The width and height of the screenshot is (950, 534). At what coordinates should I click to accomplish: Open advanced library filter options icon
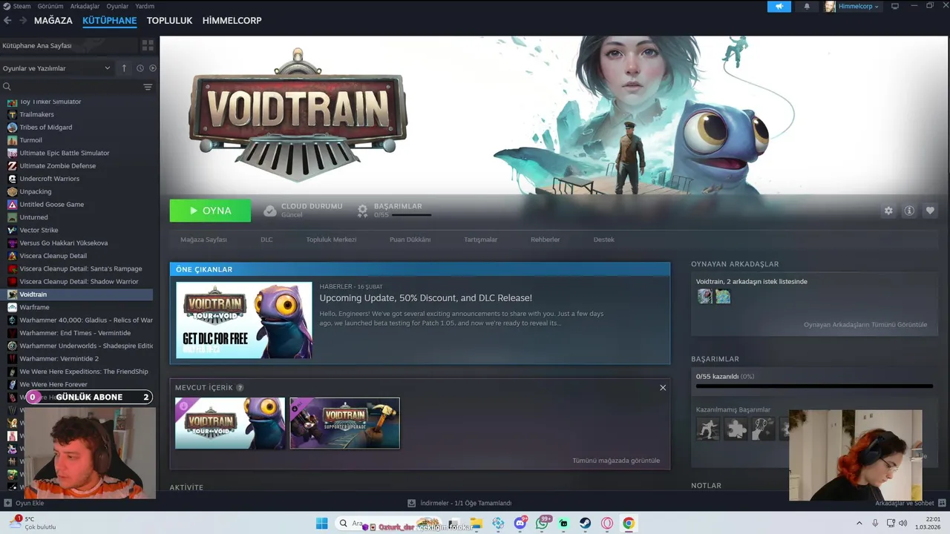click(x=148, y=87)
